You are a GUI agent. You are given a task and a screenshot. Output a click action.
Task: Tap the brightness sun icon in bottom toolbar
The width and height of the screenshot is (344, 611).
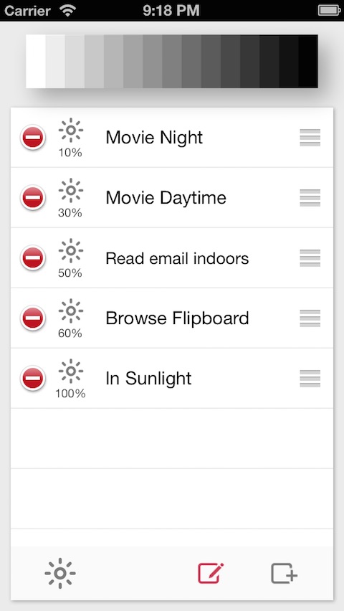click(x=60, y=573)
